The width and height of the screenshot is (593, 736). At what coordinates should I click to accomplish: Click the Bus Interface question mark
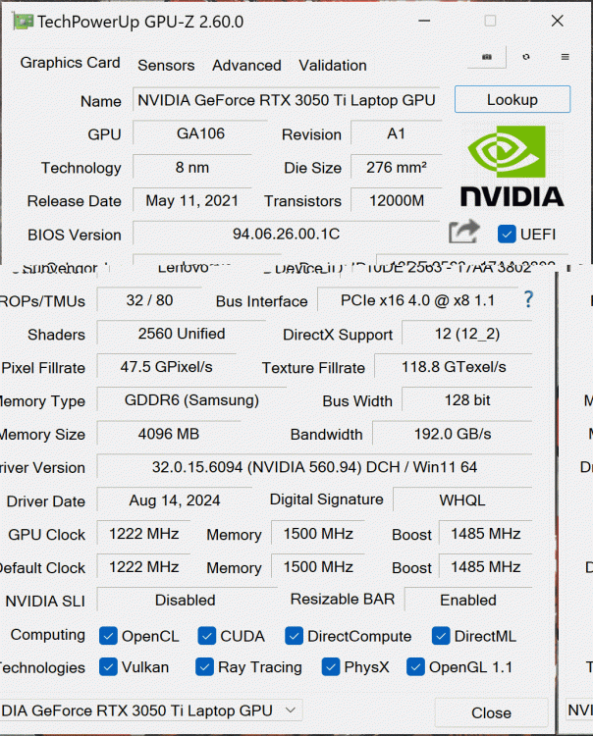pyautogui.click(x=528, y=299)
